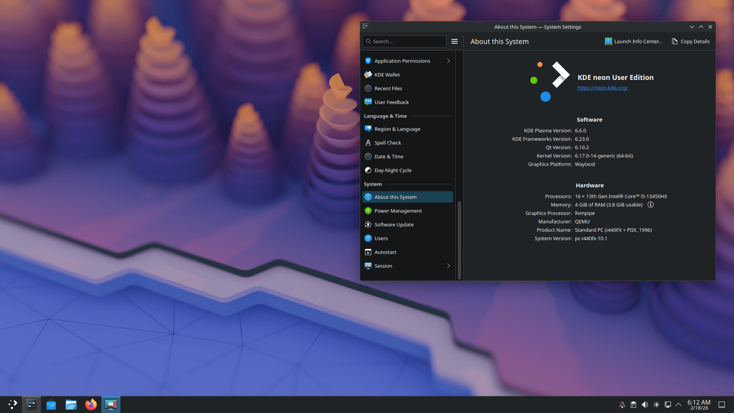Viewport: 734px width, 413px height.
Task: Open KDE Wallet settings
Action: [387, 75]
